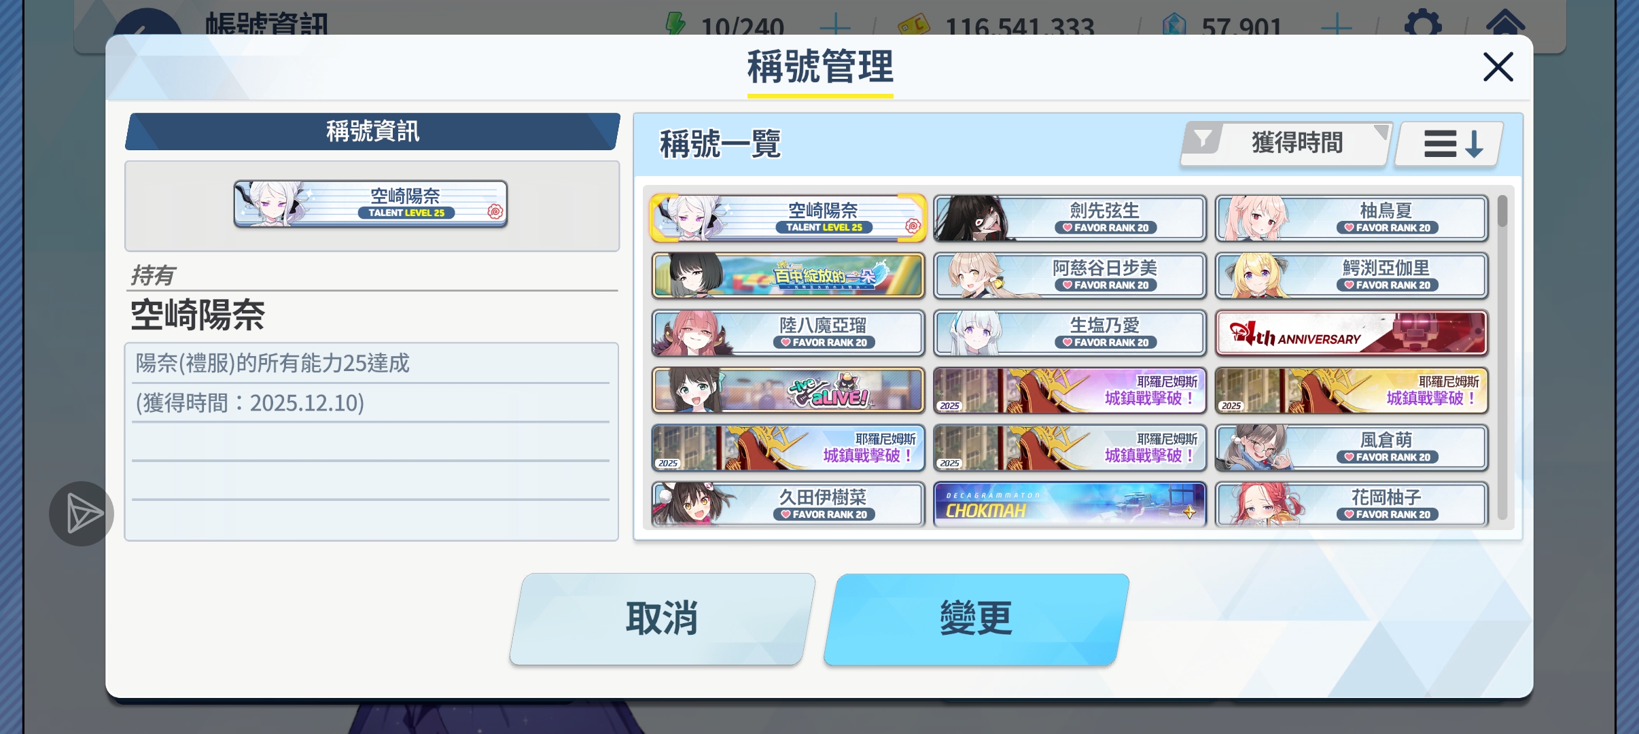Click the paper plane send icon
The image size is (1639, 734).
[82, 514]
